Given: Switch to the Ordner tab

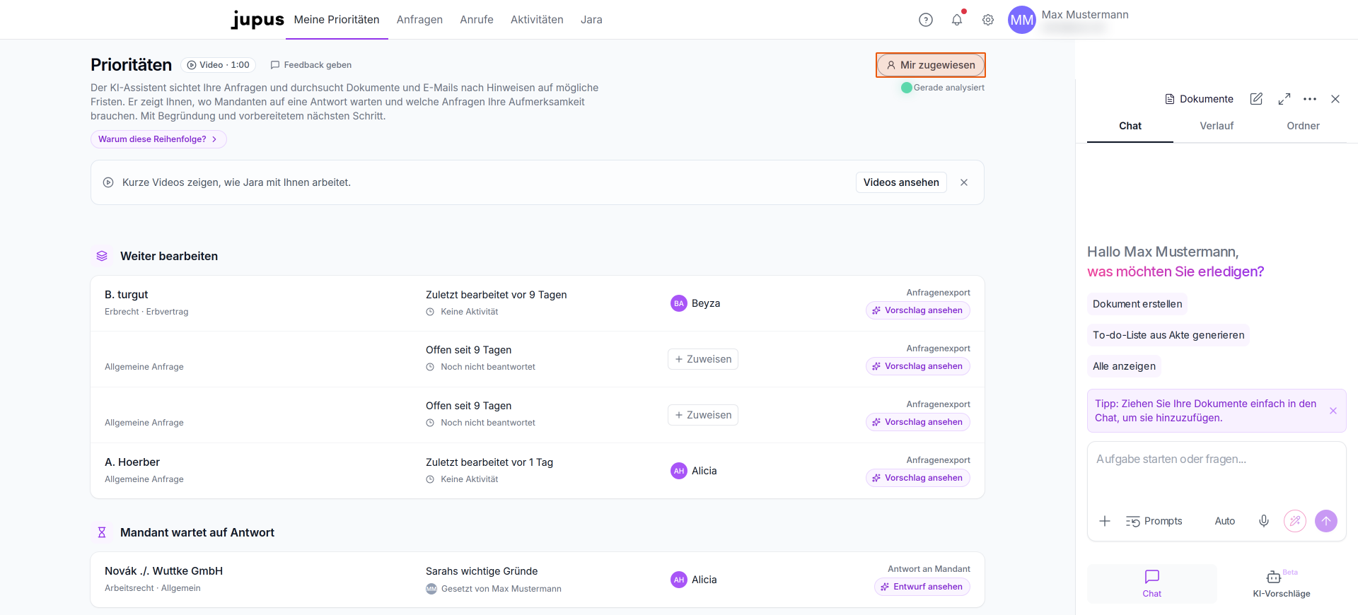Looking at the screenshot, I should click(1303, 126).
